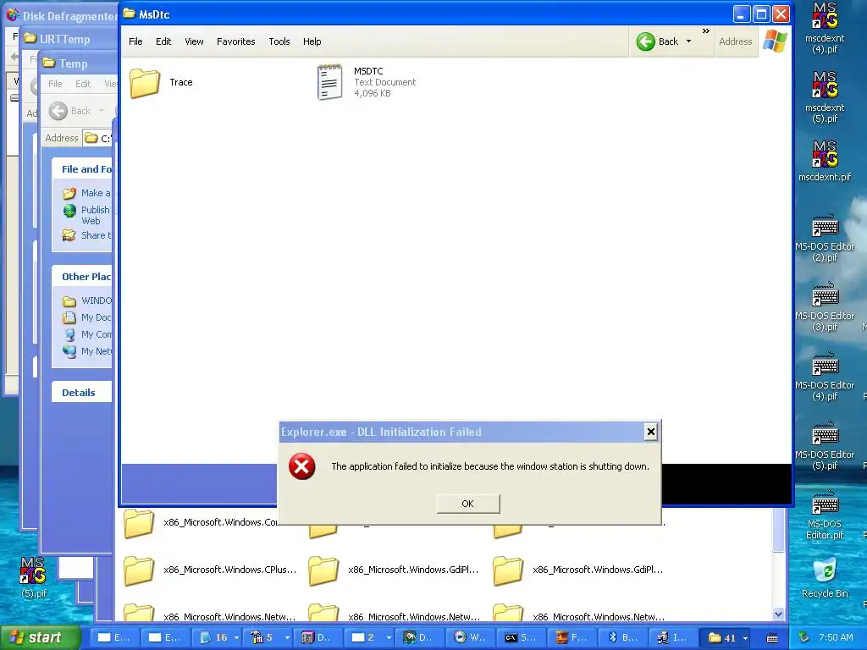Click the Address box in Temp window
867x650 pixels.
[98, 138]
